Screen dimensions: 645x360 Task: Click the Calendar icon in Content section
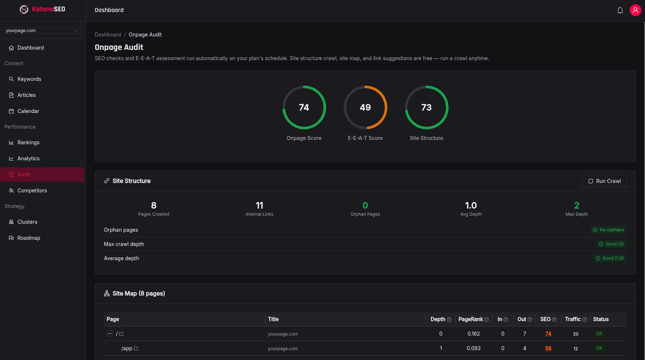coord(11,111)
